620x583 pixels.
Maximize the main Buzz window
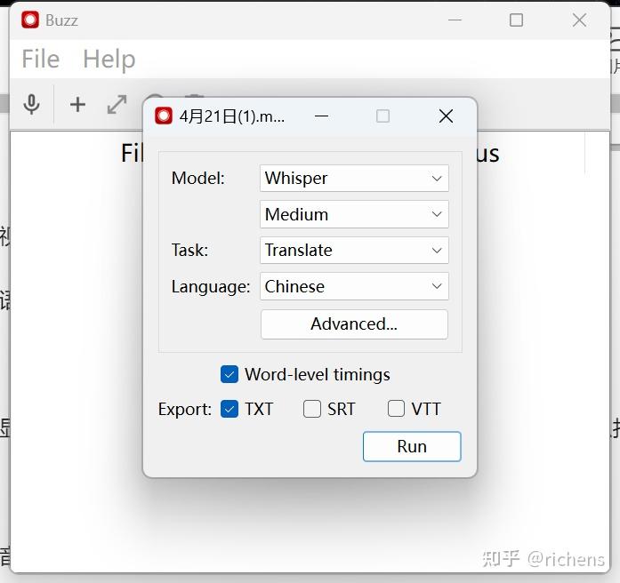[516, 20]
